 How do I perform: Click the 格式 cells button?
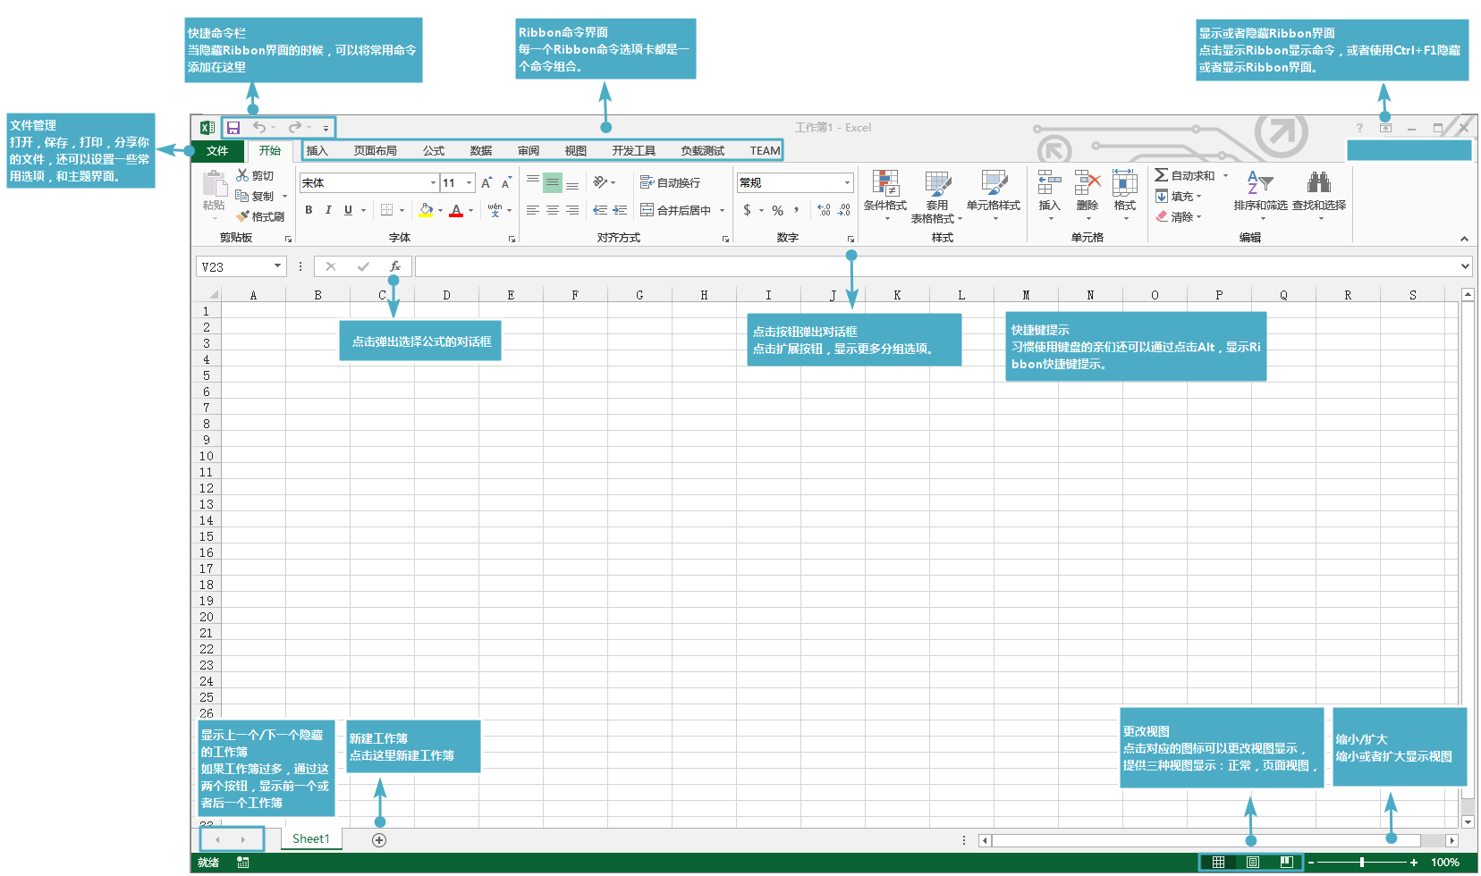(x=1124, y=196)
